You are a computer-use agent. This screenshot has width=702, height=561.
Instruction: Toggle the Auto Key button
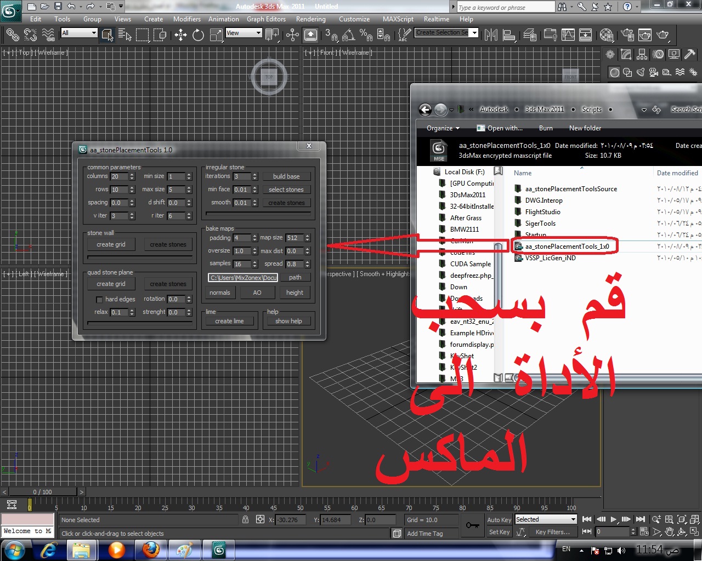pos(499,520)
